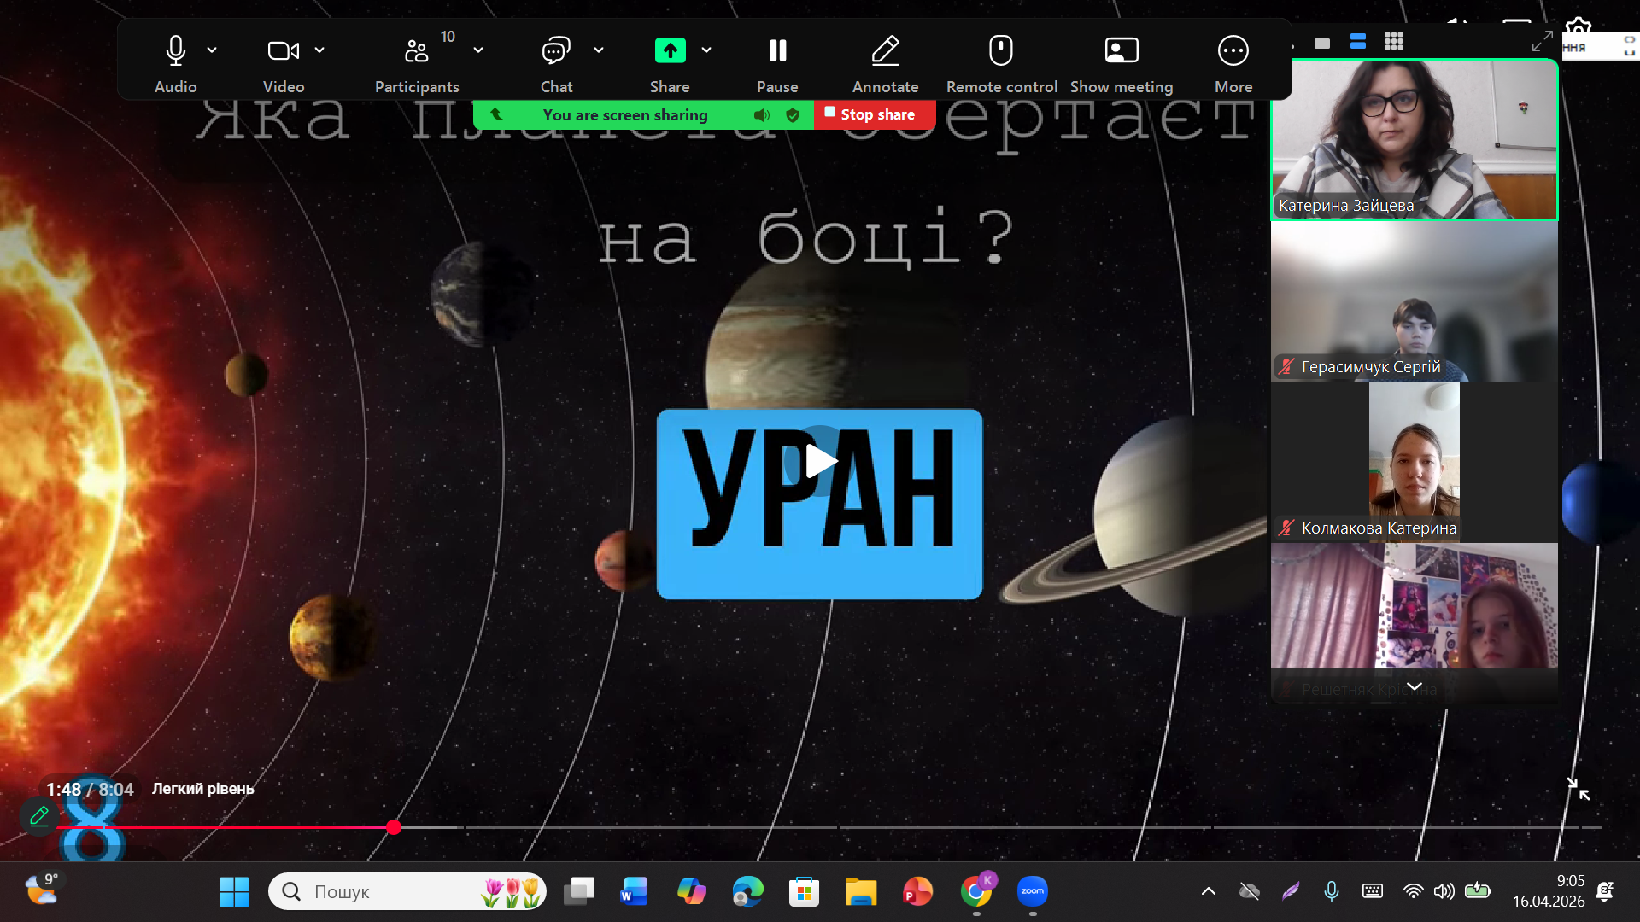Image resolution: width=1640 pixels, height=922 pixels.
Task: Click the arrow icon on screen sharing bar
Action: click(x=496, y=114)
